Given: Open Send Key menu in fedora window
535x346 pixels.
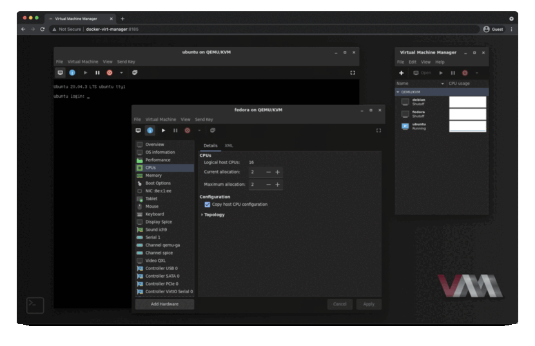Looking at the screenshot, I should pyautogui.click(x=204, y=120).
